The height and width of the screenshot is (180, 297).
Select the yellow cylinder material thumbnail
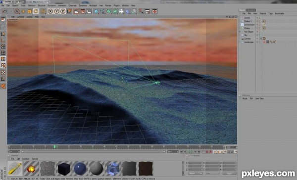tap(15, 168)
